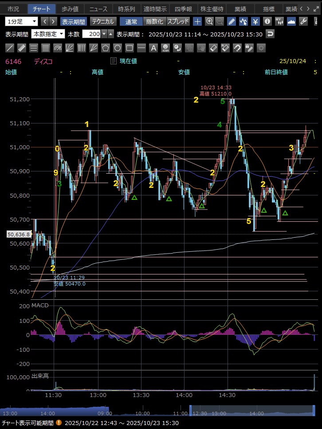The height and width of the screenshot is (429, 322).
Task: Select the trend line drawing tool
Action: [x=10, y=48]
